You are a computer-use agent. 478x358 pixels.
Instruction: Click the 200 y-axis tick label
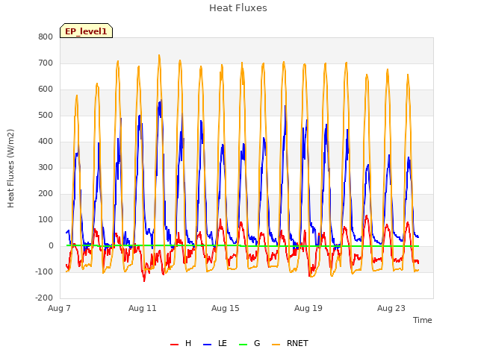click(46, 194)
